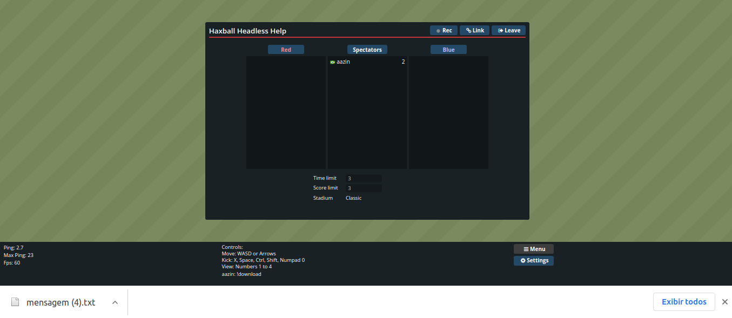Copy the room link using the chain icon
This screenshot has width=732, height=318.
point(469,30)
